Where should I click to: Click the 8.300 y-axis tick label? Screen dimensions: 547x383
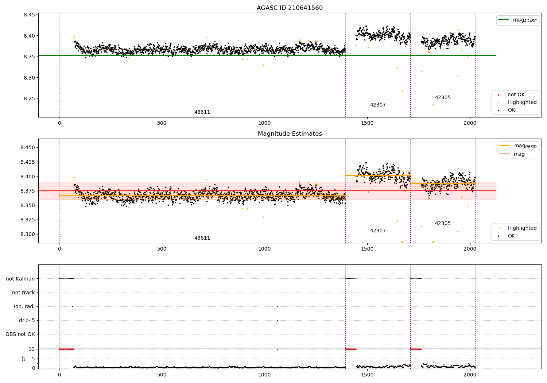tap(28, 234)
